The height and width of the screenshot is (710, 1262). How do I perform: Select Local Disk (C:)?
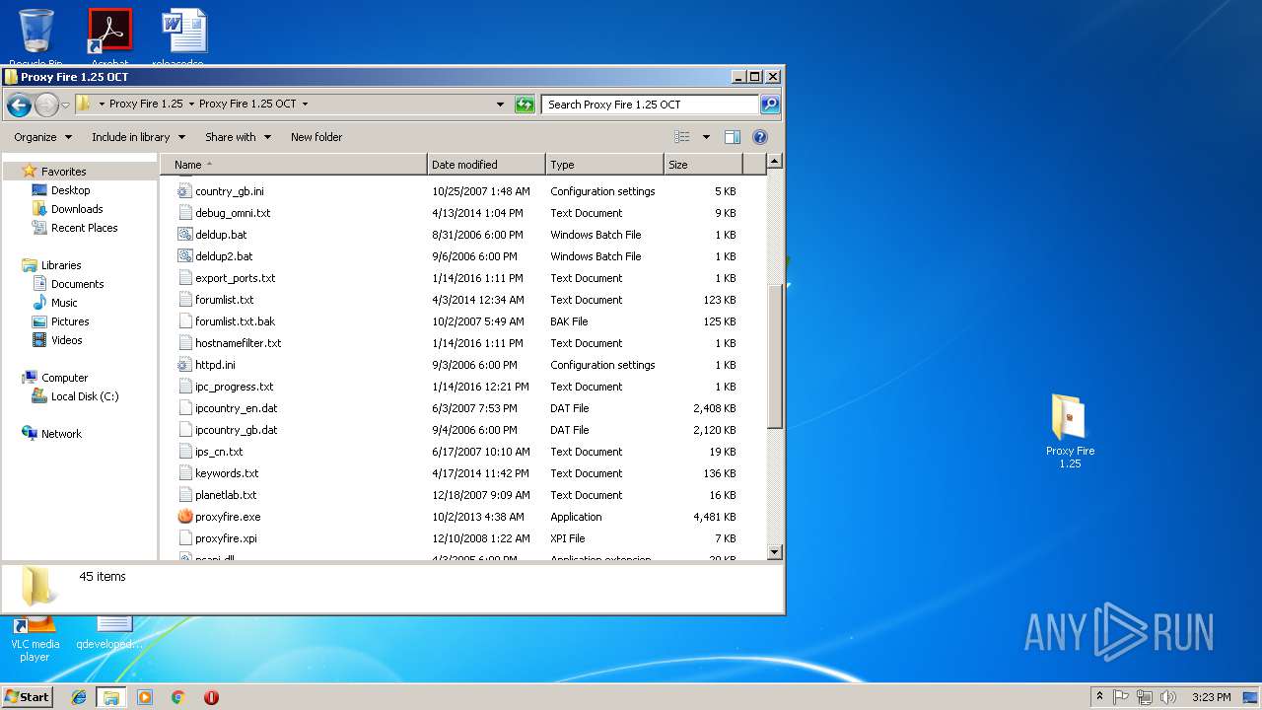pyautogui.click(x=84, y=396)
